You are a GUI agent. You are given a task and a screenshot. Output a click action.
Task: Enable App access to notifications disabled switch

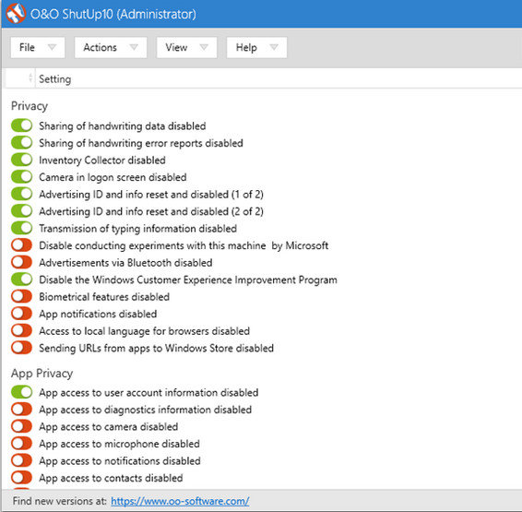(21, 460)
